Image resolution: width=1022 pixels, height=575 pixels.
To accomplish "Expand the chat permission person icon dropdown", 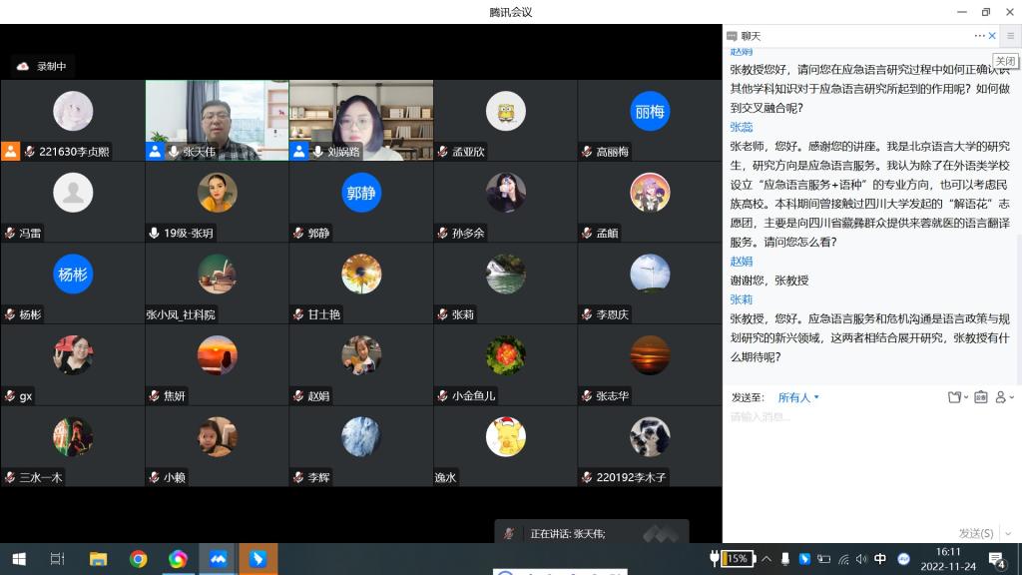I will (1003, 397).
